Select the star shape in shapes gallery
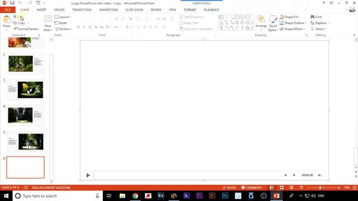Screen dimensions: 358x201 tap(247, 28)
